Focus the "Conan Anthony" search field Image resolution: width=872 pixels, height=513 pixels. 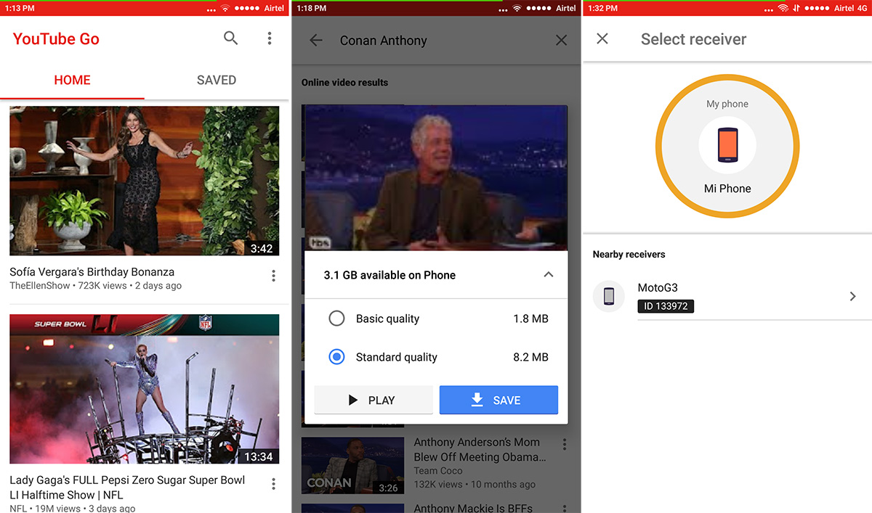tap(384, 41)
